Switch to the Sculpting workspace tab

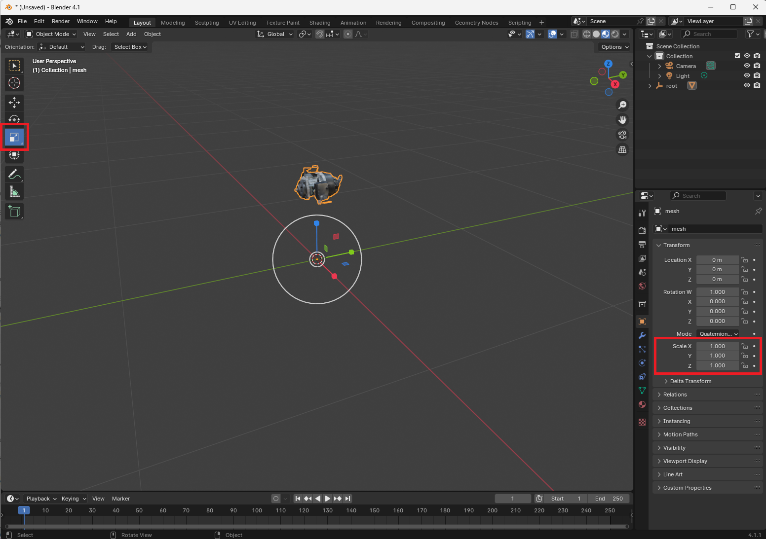(207, 23)
